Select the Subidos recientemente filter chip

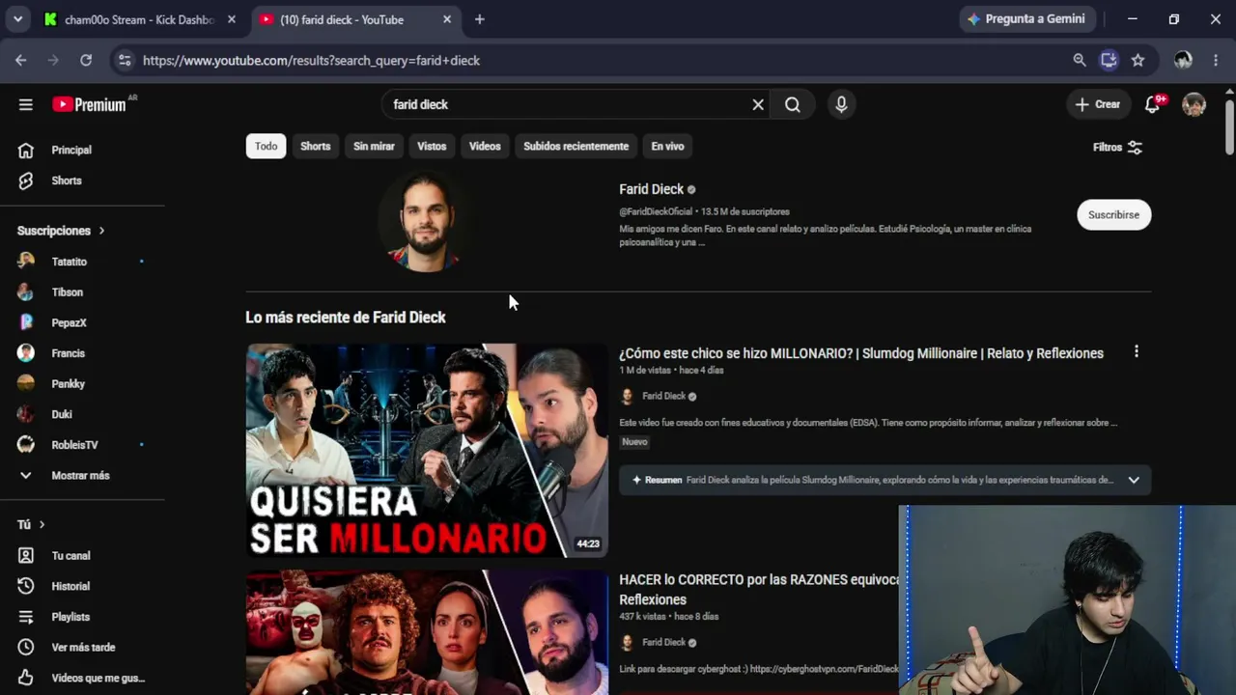[576, 147]
